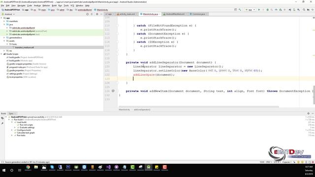Open Project panel settings gear
This screenshot has height=177, width=315.
point(97,14)
